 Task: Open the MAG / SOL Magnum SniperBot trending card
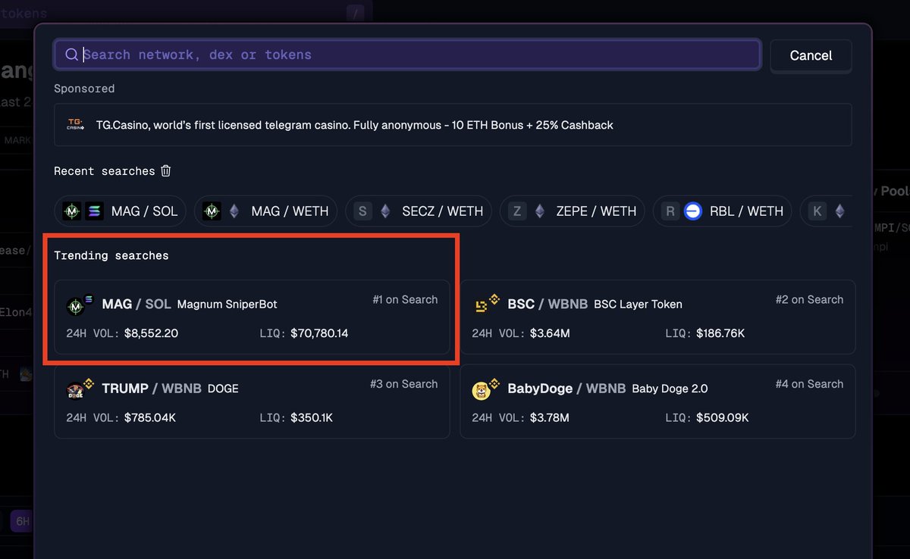click(252, 317)
